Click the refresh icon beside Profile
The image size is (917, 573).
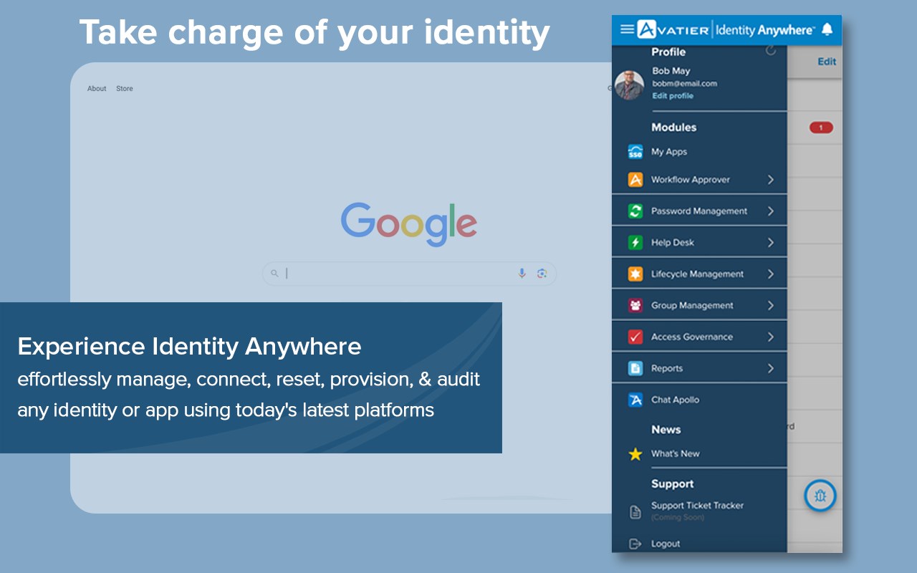(771, 51)
